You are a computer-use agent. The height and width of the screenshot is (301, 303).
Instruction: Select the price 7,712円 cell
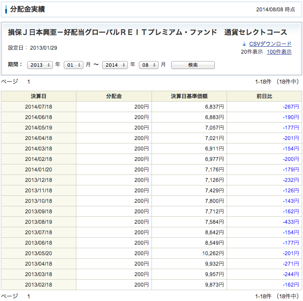point(189,212)
